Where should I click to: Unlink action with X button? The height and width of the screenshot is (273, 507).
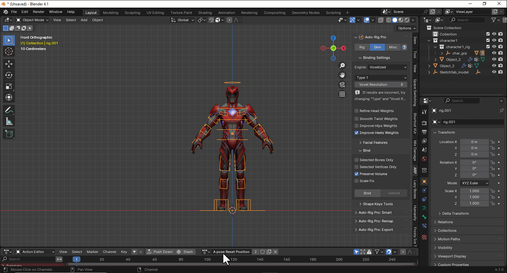tap(275, 252)
